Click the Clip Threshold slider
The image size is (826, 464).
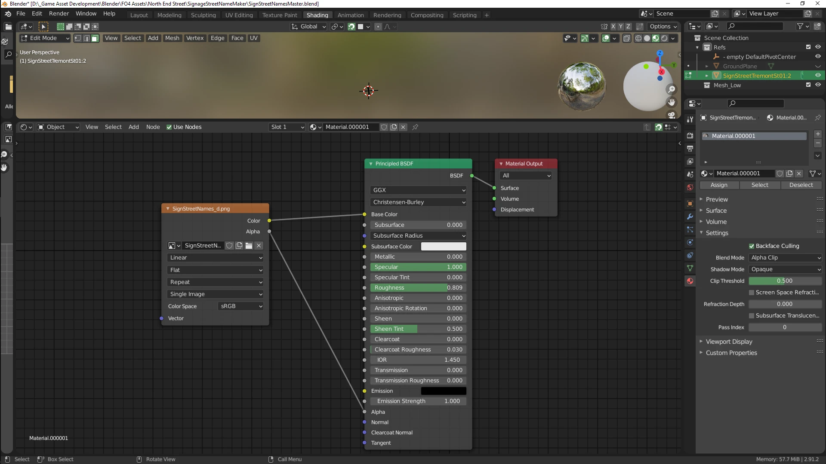(x=785, y=281)
